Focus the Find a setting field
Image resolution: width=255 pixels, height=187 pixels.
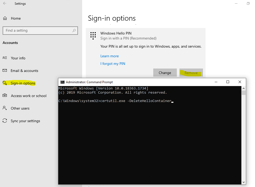tap(40, 31)
